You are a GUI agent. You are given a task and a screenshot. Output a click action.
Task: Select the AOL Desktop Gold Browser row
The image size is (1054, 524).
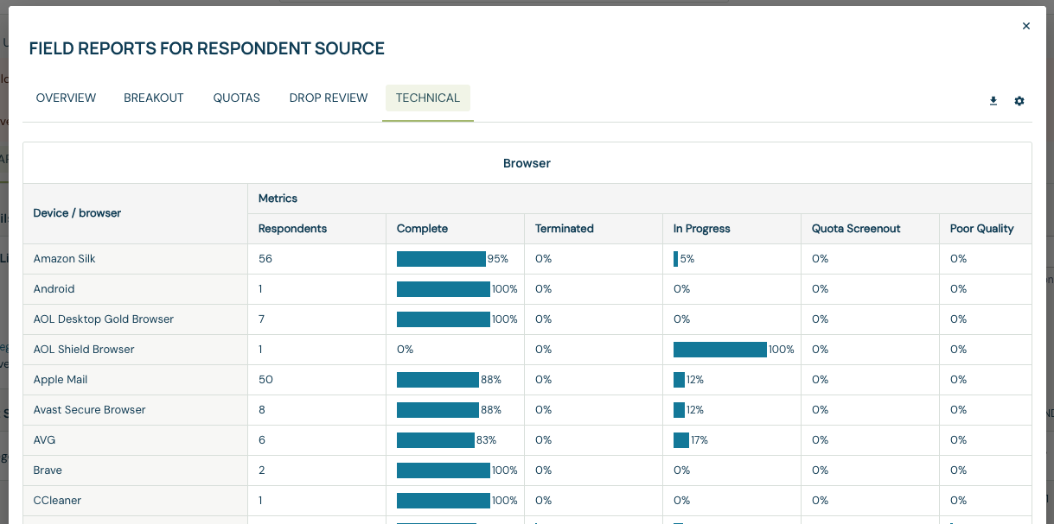tap(103, 319)
